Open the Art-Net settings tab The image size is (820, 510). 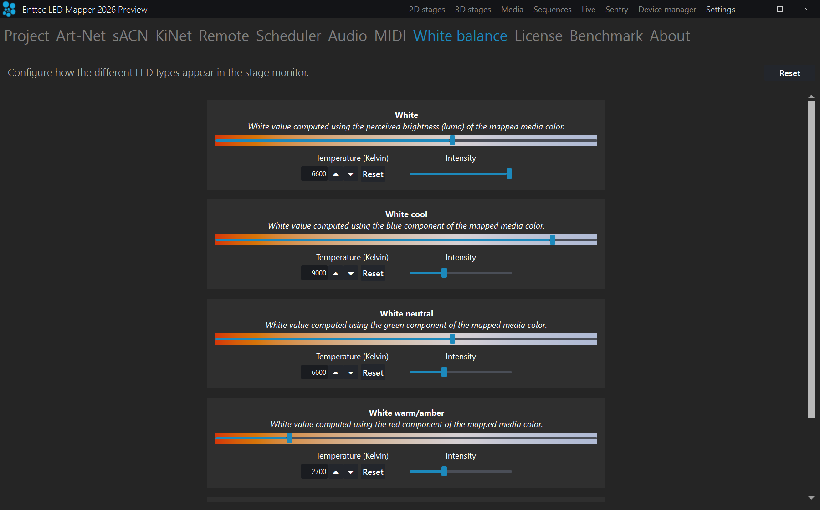click(81, 36)
